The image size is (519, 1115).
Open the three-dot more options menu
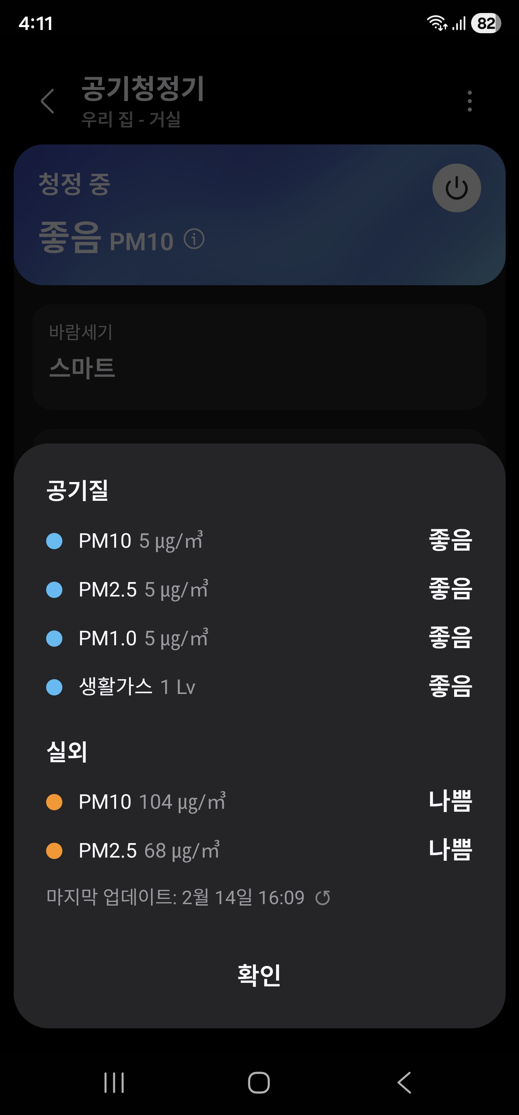(x=469, y=101)
